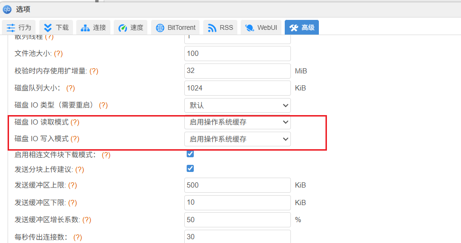The width and height of the screenshot is (461, 243).
Task: Click the RSS feed icon
Action: [212, 27]
